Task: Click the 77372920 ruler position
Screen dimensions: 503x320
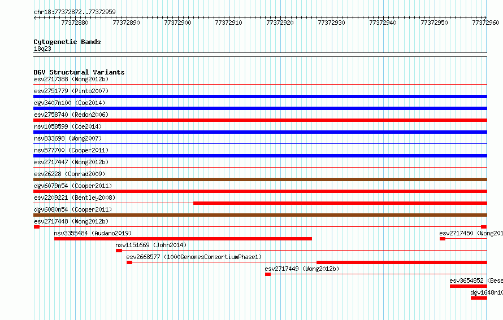Action: pos(280,23)
